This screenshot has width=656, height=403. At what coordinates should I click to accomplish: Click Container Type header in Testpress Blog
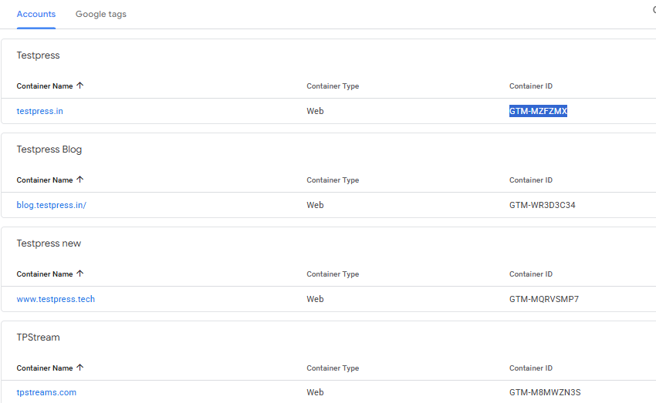tap(333, 180)
